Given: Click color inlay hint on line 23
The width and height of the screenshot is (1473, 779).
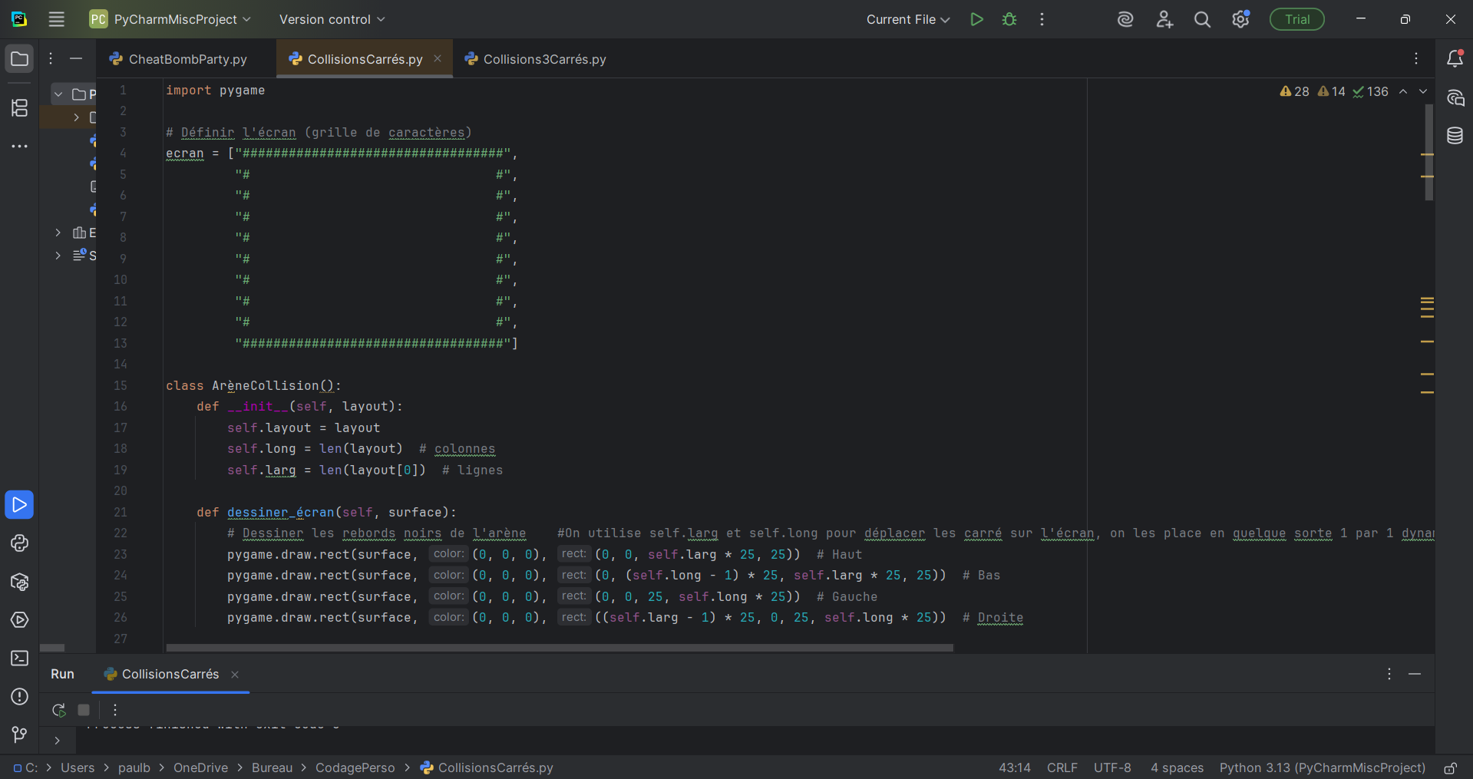Looking at the screenshot, I should (x=448, y=554).
